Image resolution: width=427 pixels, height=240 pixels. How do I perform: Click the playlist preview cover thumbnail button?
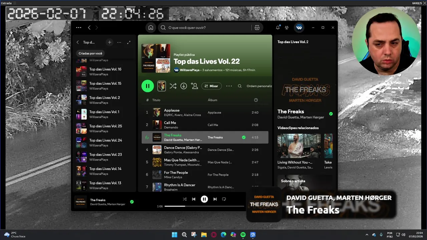(x=161, y=86)
